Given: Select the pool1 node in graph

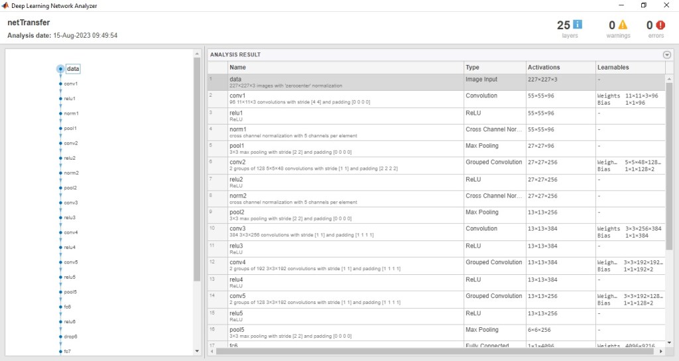Looking at the screenshot, I should point(61,129).
